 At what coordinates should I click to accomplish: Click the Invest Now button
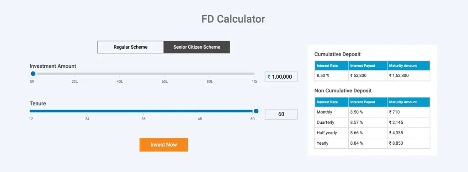(x=164, y=145)
